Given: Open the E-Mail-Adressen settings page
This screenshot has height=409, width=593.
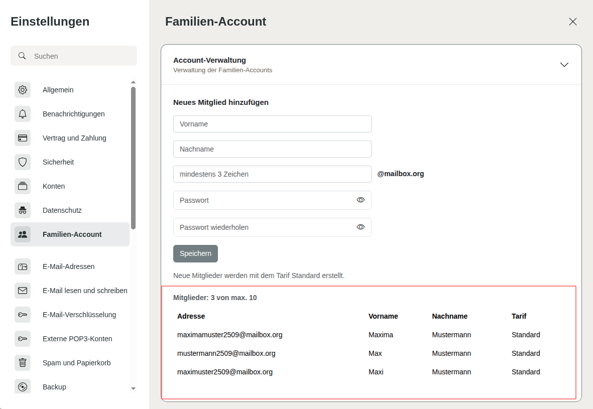Looking at the screenshot, I should (x=68, y=266).
